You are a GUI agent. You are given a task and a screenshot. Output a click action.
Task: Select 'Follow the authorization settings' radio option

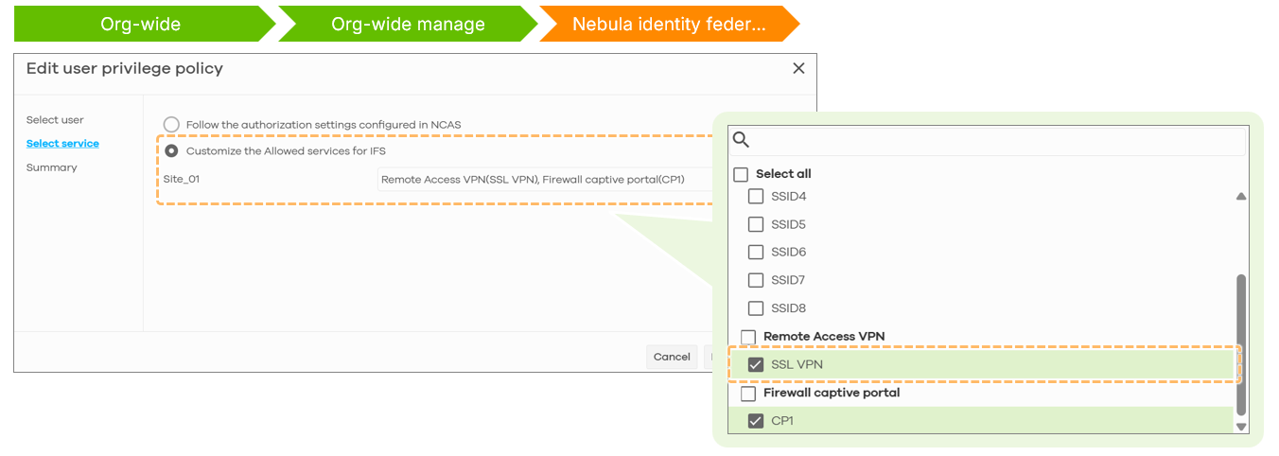click(171, 124)
